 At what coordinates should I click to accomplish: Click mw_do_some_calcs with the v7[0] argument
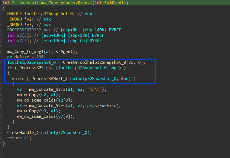pyautogui.click(x=36, y=116)
